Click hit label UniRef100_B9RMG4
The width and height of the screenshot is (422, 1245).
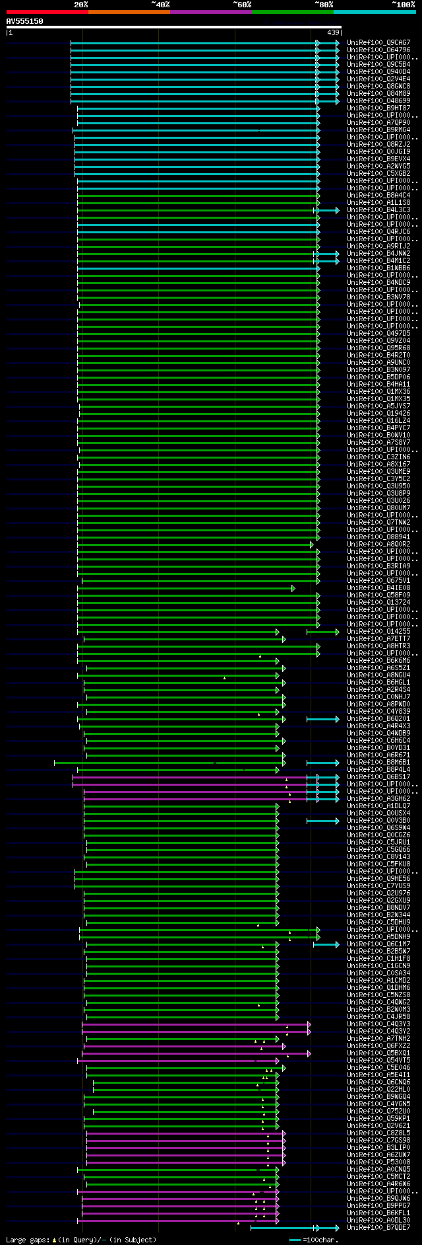378,130
